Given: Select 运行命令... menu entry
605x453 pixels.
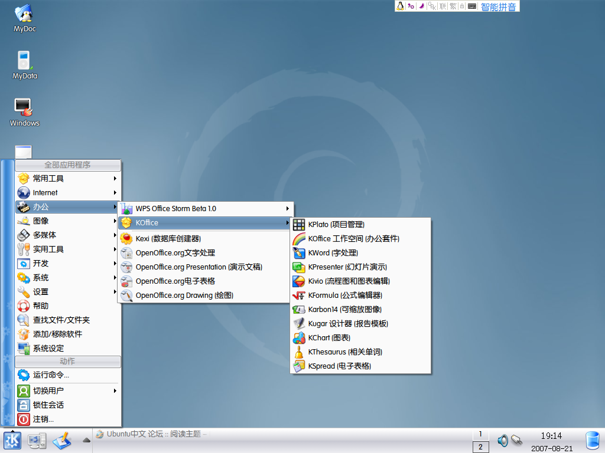Looking at the screenshot, I should click(x=67, y=375).
